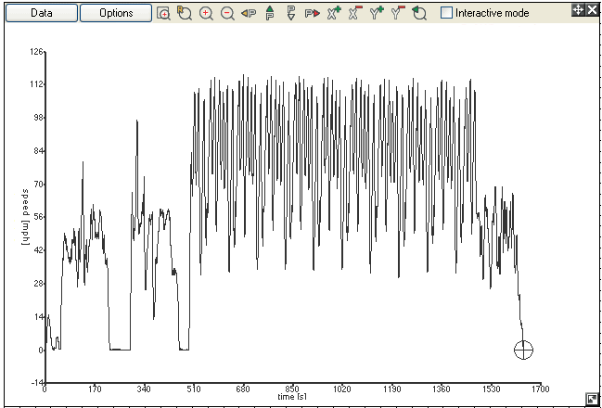Click the undo zoom magnifier icon

(419, 14)
